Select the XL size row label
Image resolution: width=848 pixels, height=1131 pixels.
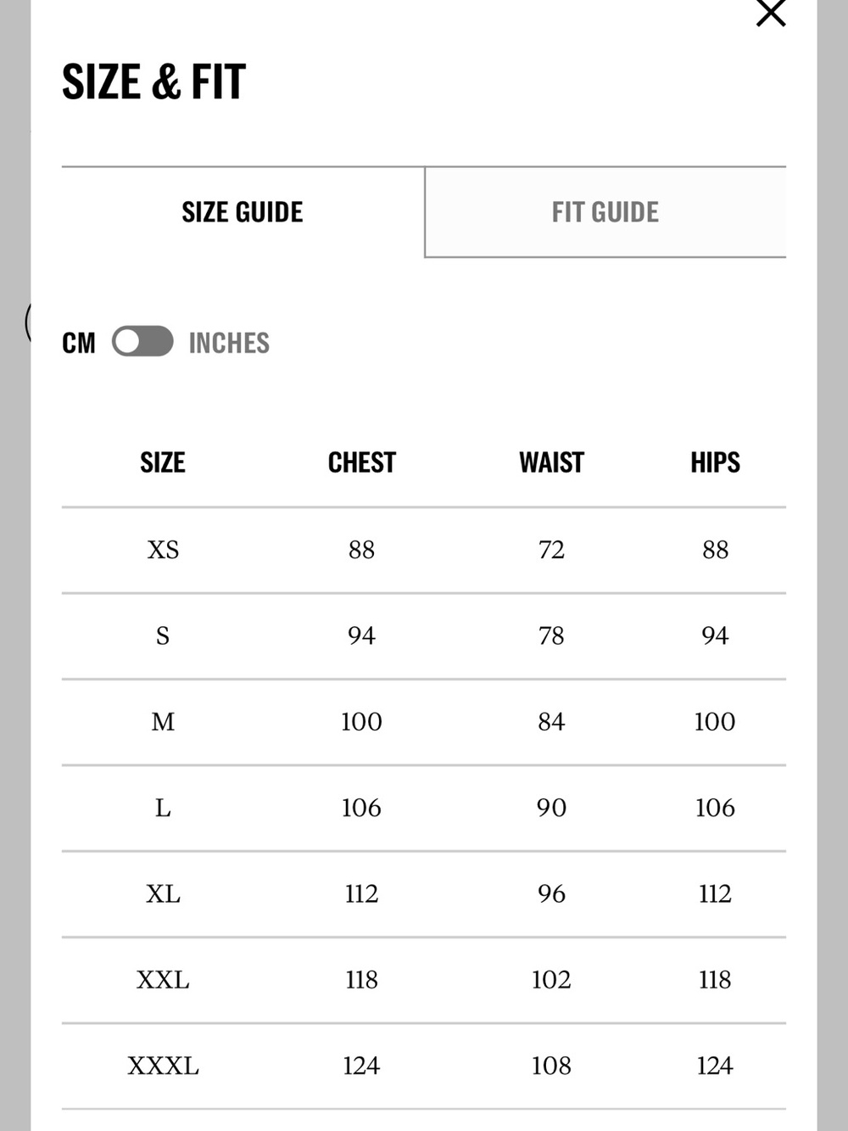click(x=163, y=893)
